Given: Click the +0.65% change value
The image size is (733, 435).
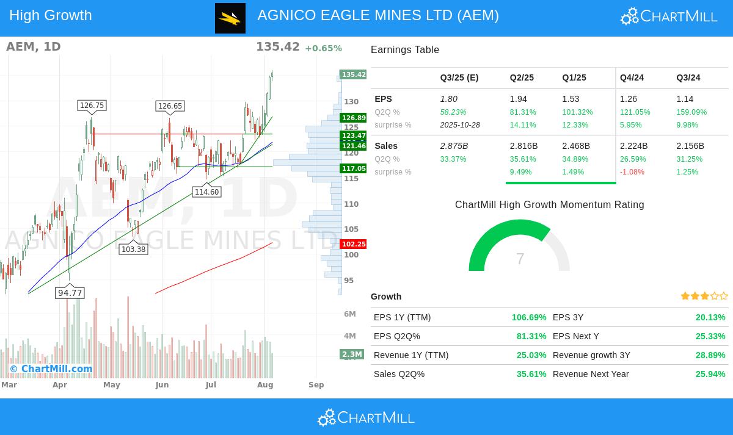Looking at the screenshot, I should point(323,48).
